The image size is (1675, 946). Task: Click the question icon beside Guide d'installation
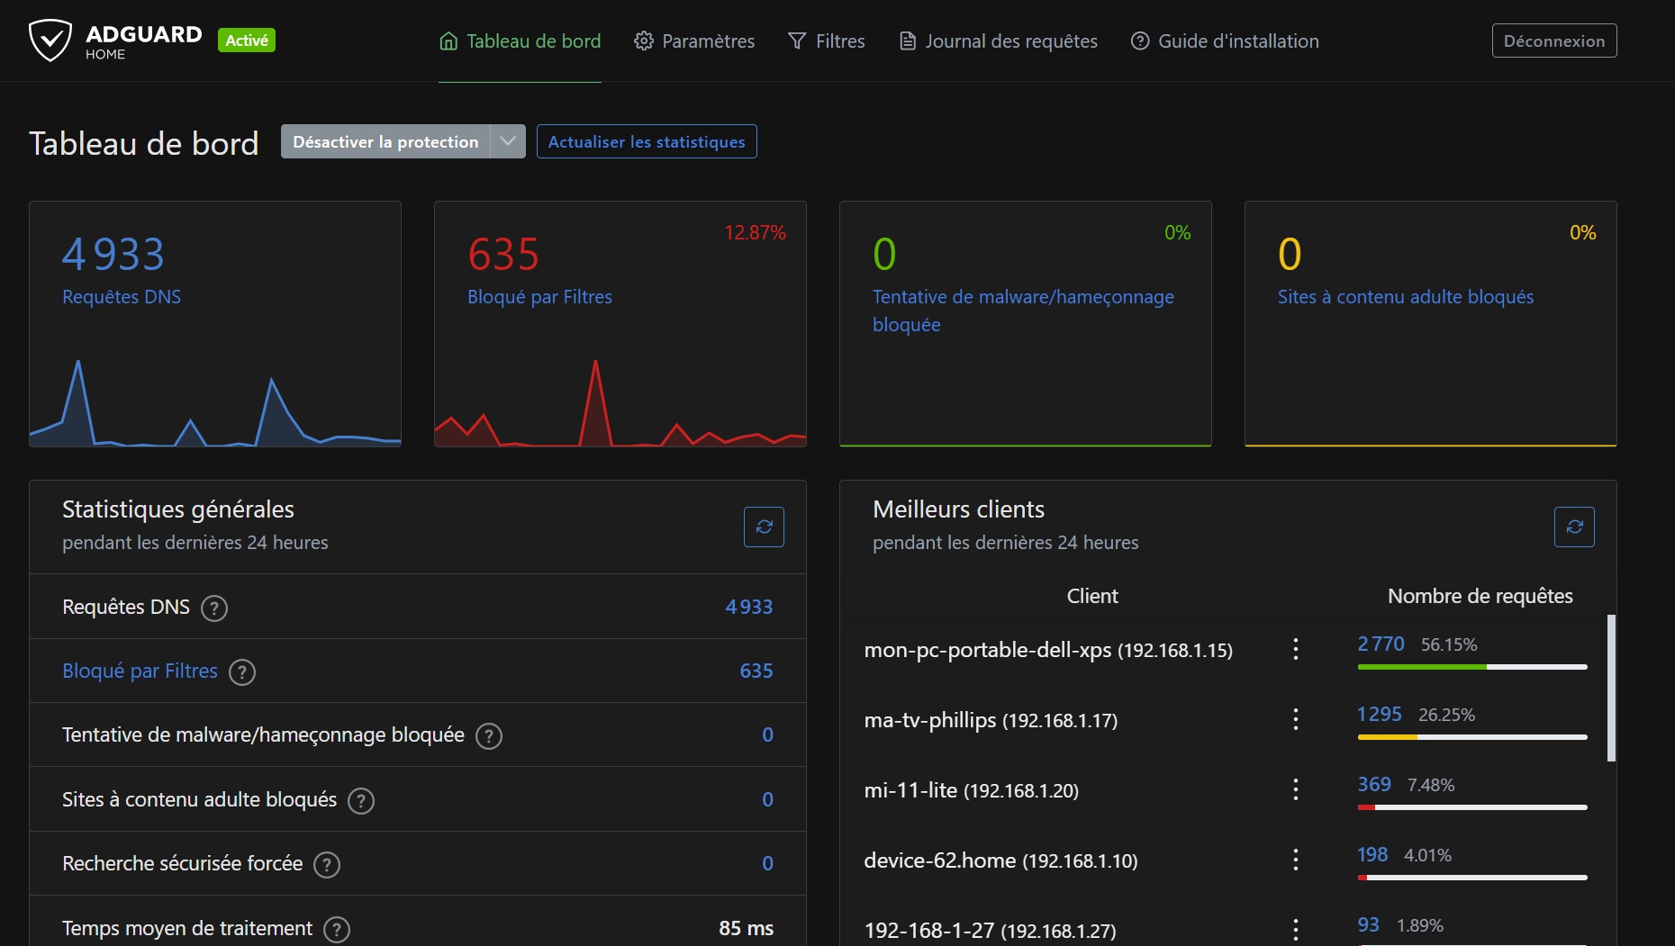click(x=1140, y=41)
